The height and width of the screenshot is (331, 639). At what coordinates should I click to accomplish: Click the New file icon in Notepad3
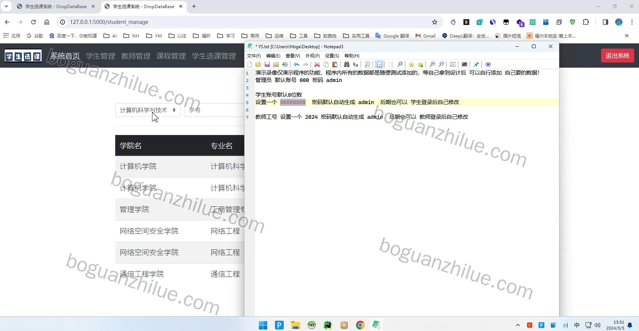250,64
